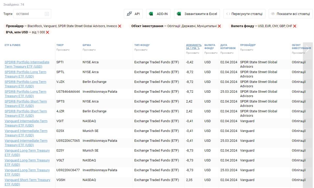This screenshot has height=188, width=314.
Task: Click the API plug icon
Action: pos(129,14)
